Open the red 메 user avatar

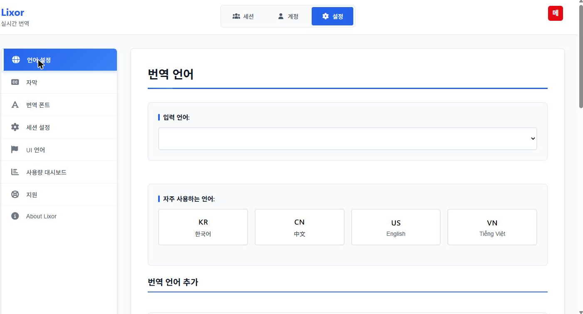click(555, 13)
